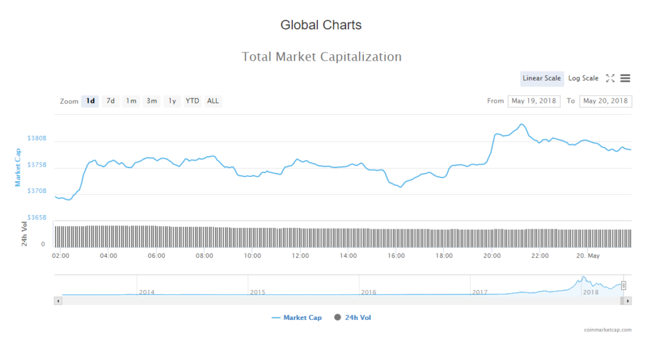Toggle the 24h Vol legend series
The image size is (655, 341).
click(352, 317)
